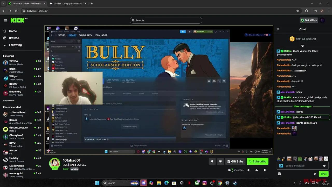332x187 pixels.
Task: Click the 10fahad01 streamer avatar
Action: 55,163
